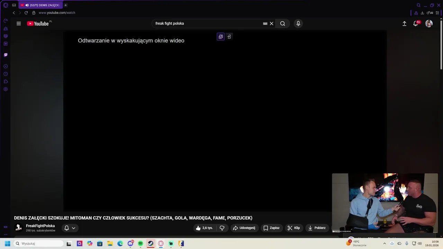Like the video (2,6 tys.)

coord(204,228)
